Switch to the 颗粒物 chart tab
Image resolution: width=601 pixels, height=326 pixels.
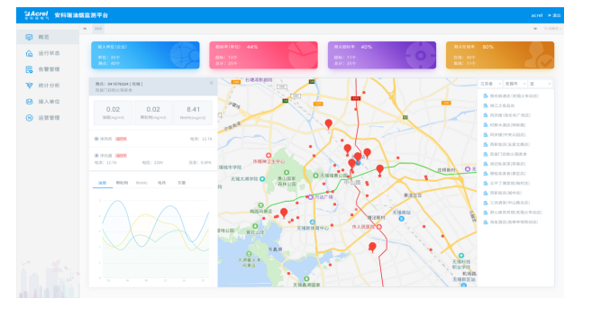(x=122, y=183)
